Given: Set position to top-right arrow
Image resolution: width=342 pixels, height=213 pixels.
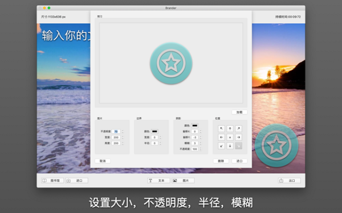Looking at the screenshot, I should click(x=239, y=128).
